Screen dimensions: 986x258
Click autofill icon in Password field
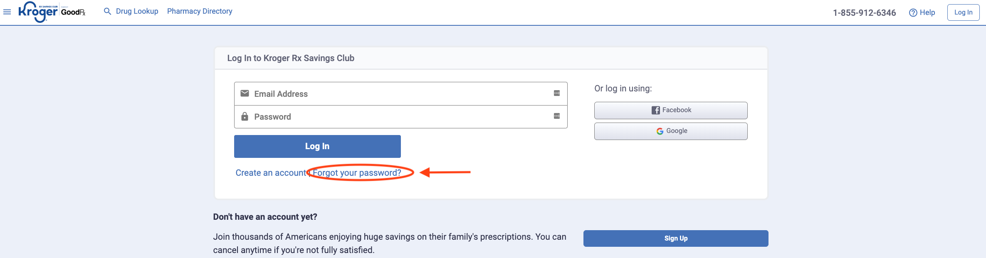[x=556, y=116]
